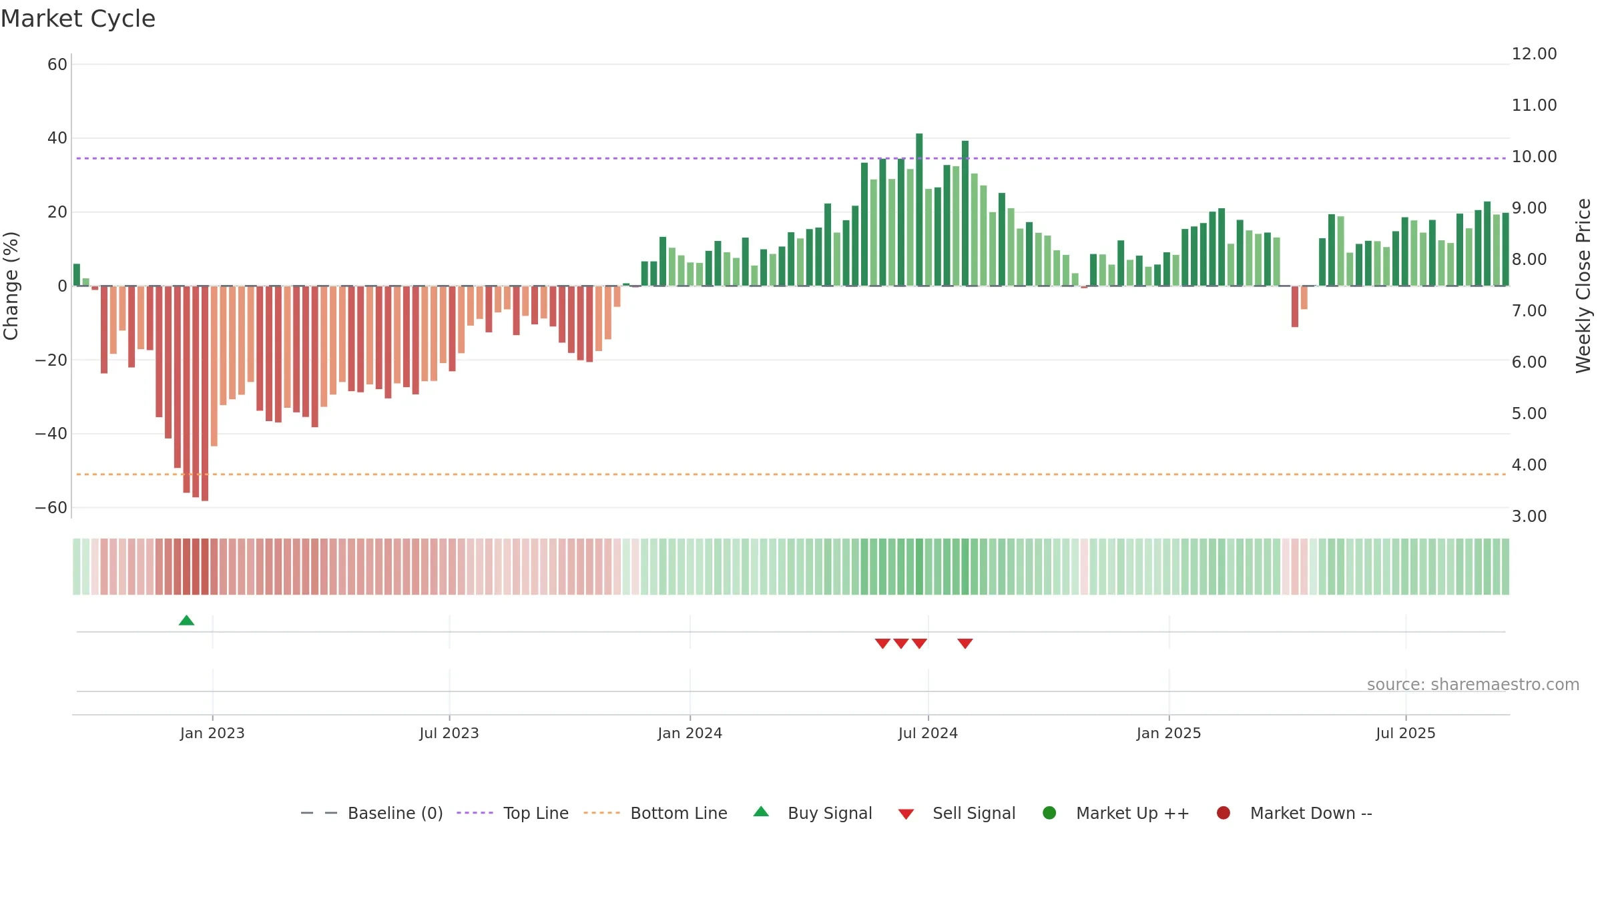
Task: Click the source: sharemaestro.com credit
Action: click(1473, 684)
